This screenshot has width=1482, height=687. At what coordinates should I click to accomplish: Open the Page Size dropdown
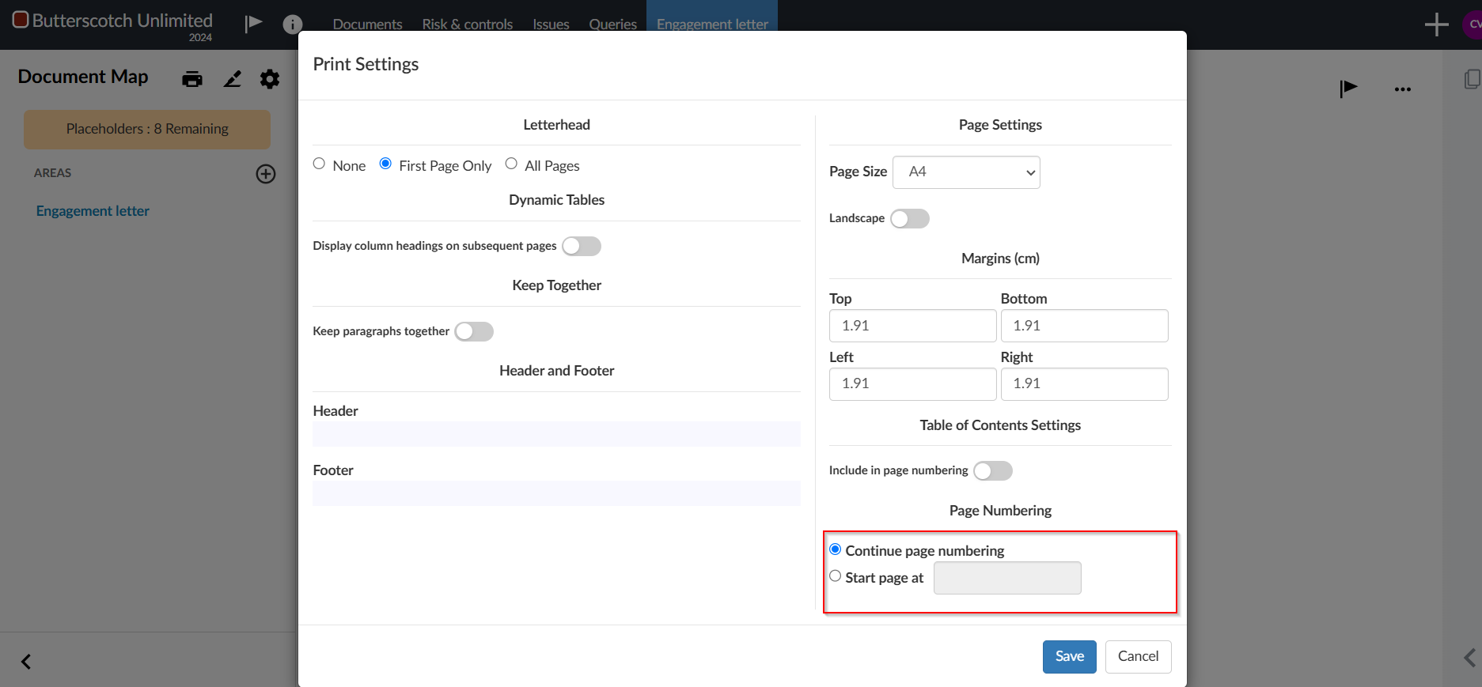[x=966, y=172]
